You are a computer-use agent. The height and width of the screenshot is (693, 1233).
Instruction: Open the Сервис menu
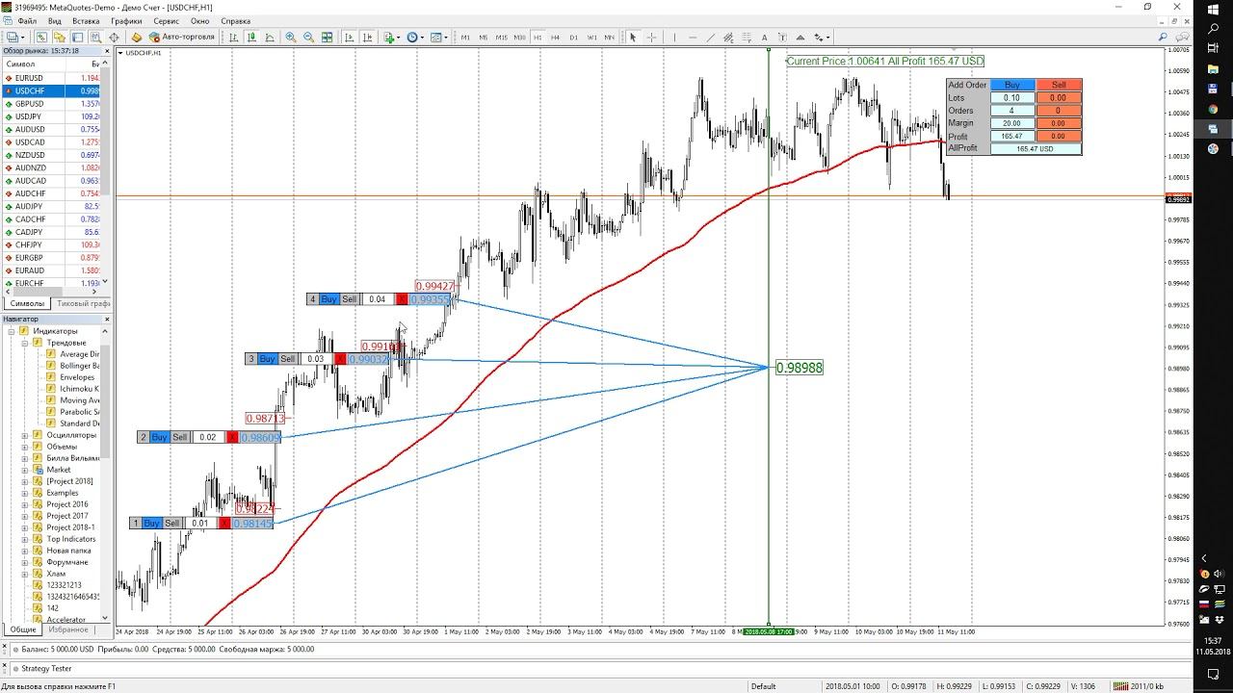click(166, 20)
